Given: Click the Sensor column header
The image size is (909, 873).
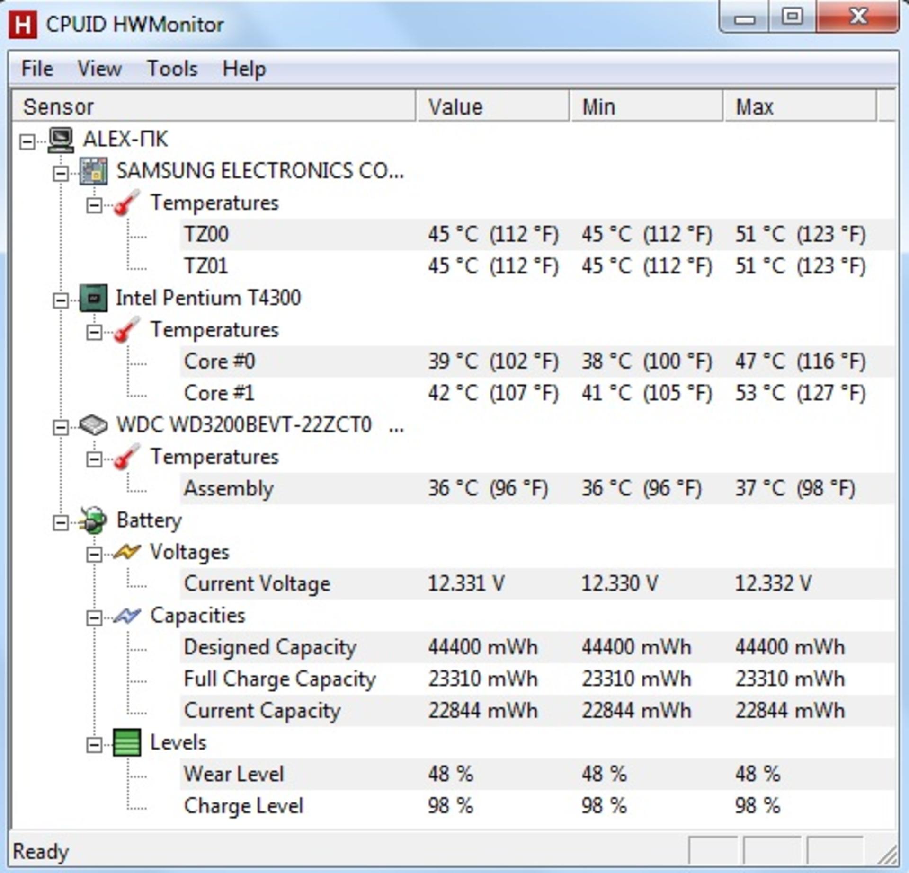Looking at the screenshot, I should [x=214, y=107].
